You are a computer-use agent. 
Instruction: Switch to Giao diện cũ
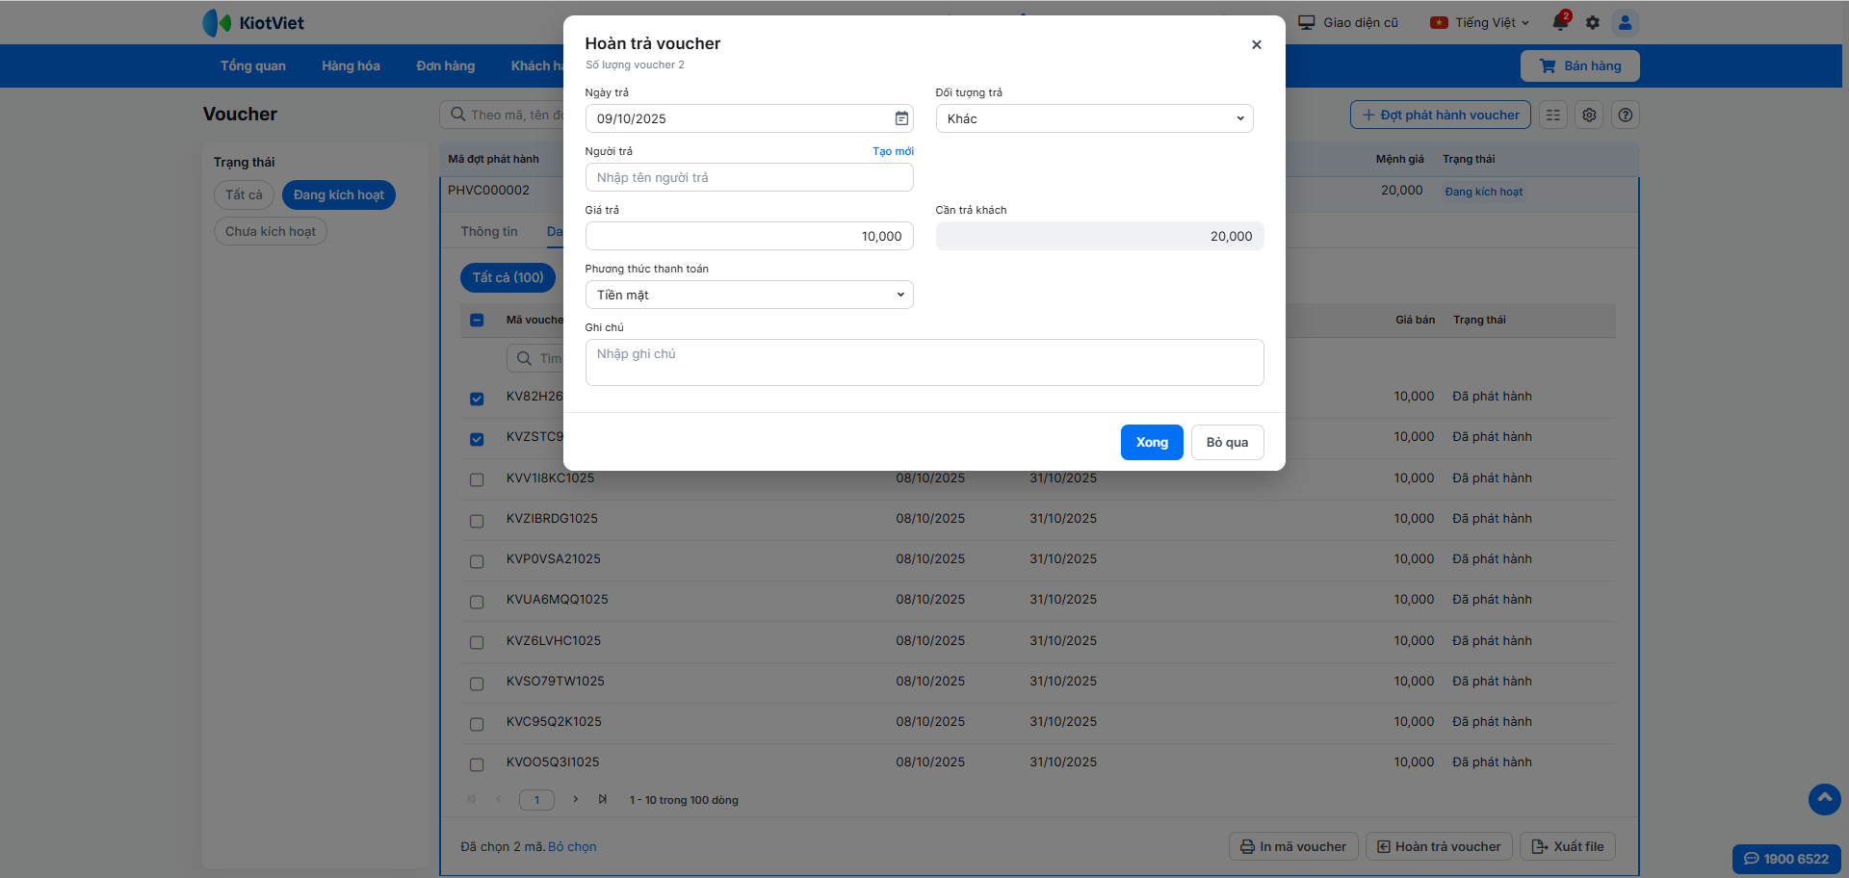[x=1348, y=22]
